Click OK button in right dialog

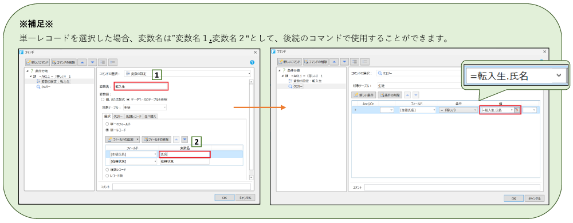[513, 198]
